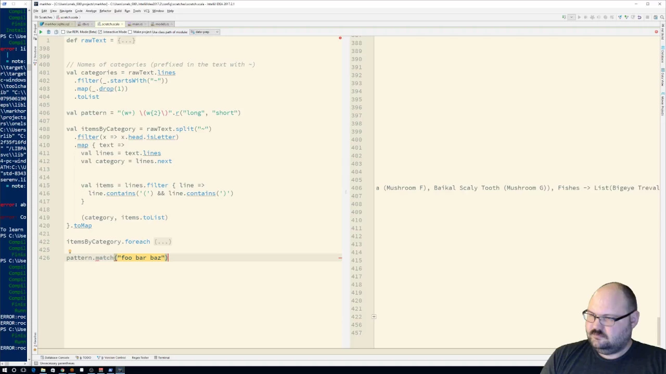Open the Regex Tester tool window

tap(140, 357)
